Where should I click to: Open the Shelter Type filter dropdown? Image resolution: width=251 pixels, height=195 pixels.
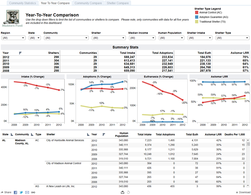coord(233,38)
